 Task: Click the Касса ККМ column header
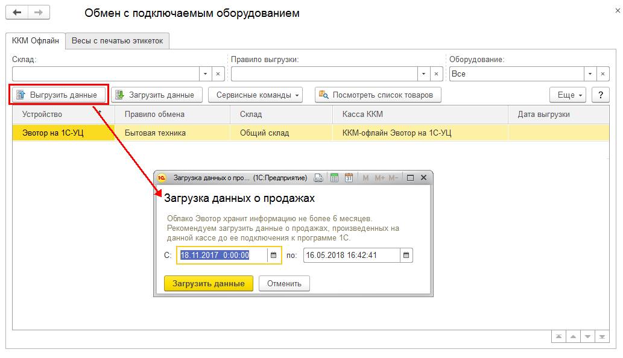[x=420, y=115]
